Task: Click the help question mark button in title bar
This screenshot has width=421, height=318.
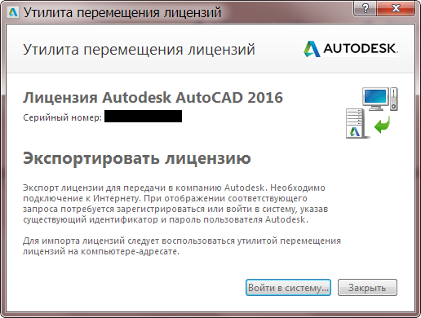Action: click(366, 8)
